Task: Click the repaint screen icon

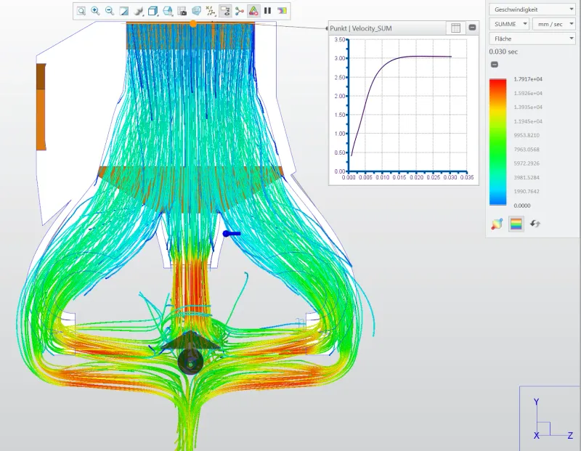Action: pos(123,11)
